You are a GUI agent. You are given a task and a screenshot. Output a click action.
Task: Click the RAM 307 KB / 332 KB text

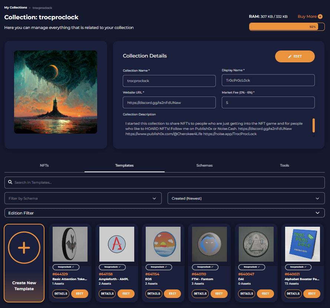coord(268,16)
